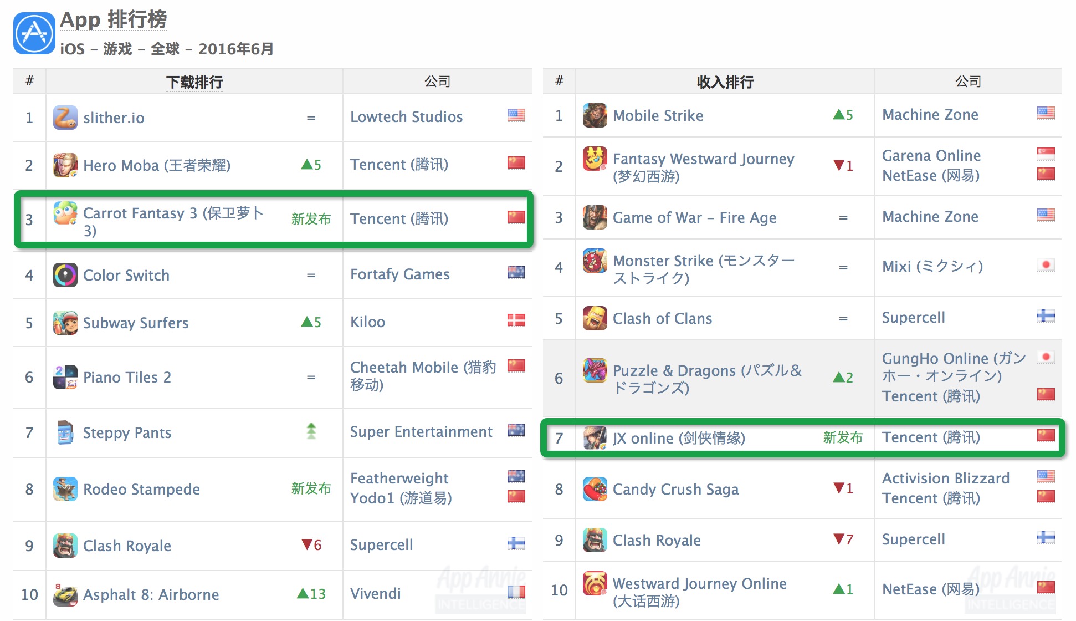Open the JX online (剑侠情缘) link
This screenshot has width=1076, height=621.
[679, 438]
